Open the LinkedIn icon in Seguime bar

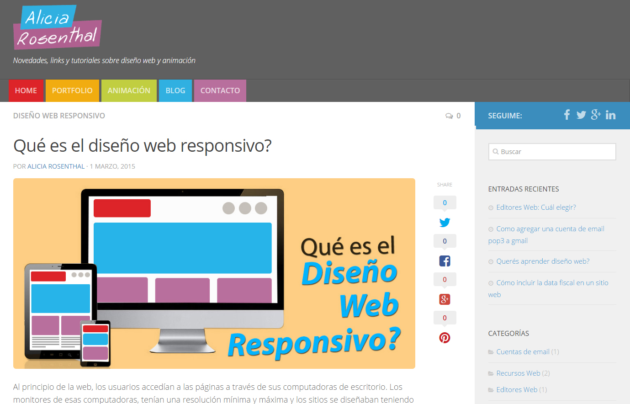coord(610,115)
